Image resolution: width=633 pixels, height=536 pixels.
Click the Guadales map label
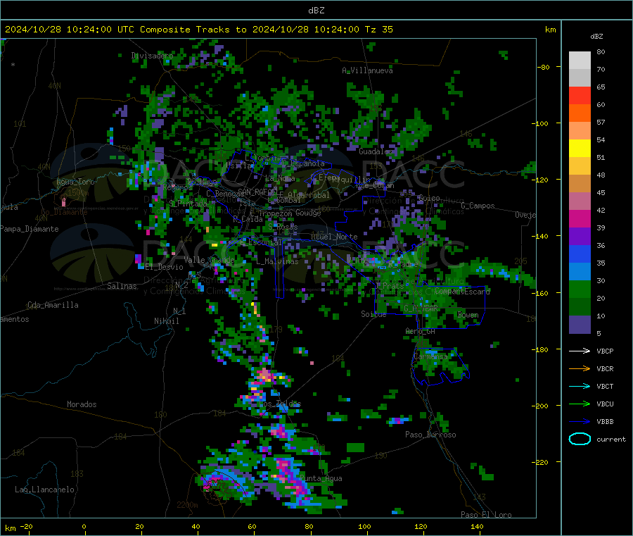(x=376, y=151)
